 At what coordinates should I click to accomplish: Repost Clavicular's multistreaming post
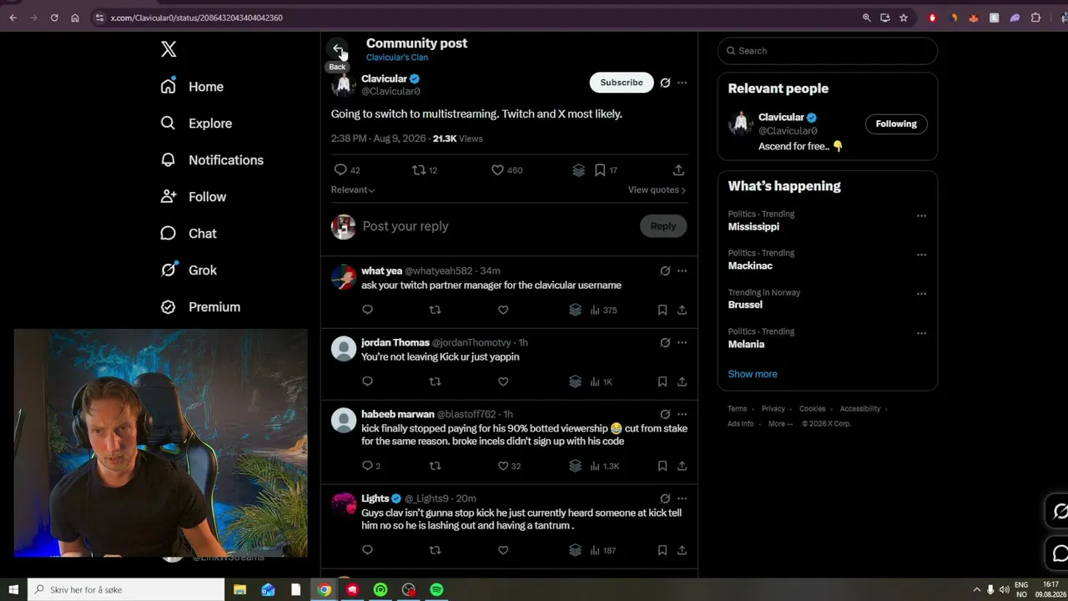click(x=419, y=170)
